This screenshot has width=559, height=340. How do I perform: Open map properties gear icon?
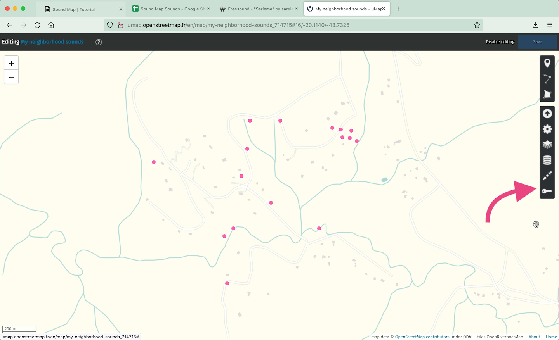tap(547, 129)
